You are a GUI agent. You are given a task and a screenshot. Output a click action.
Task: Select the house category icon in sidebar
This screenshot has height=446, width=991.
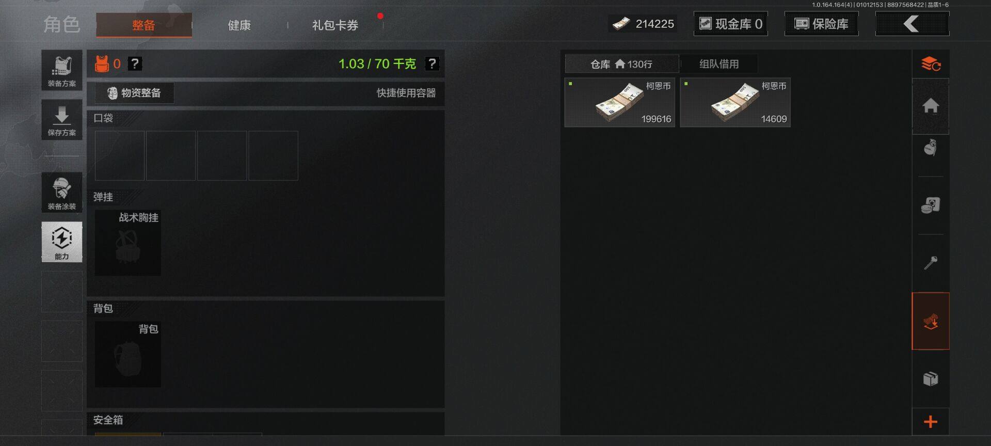(931, 106)
